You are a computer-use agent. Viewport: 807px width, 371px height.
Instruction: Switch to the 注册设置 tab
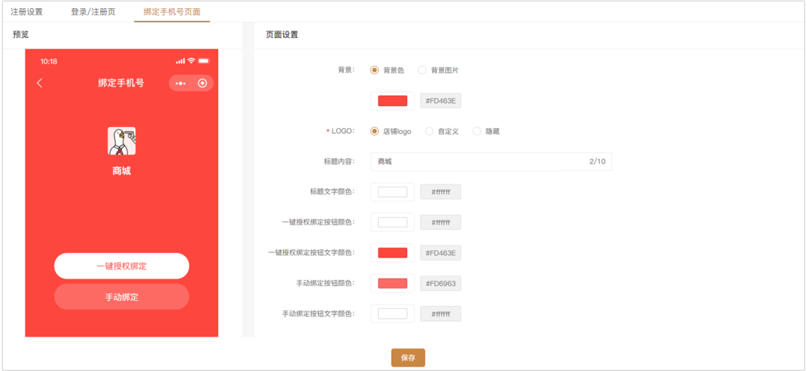(x=27, y=11)
